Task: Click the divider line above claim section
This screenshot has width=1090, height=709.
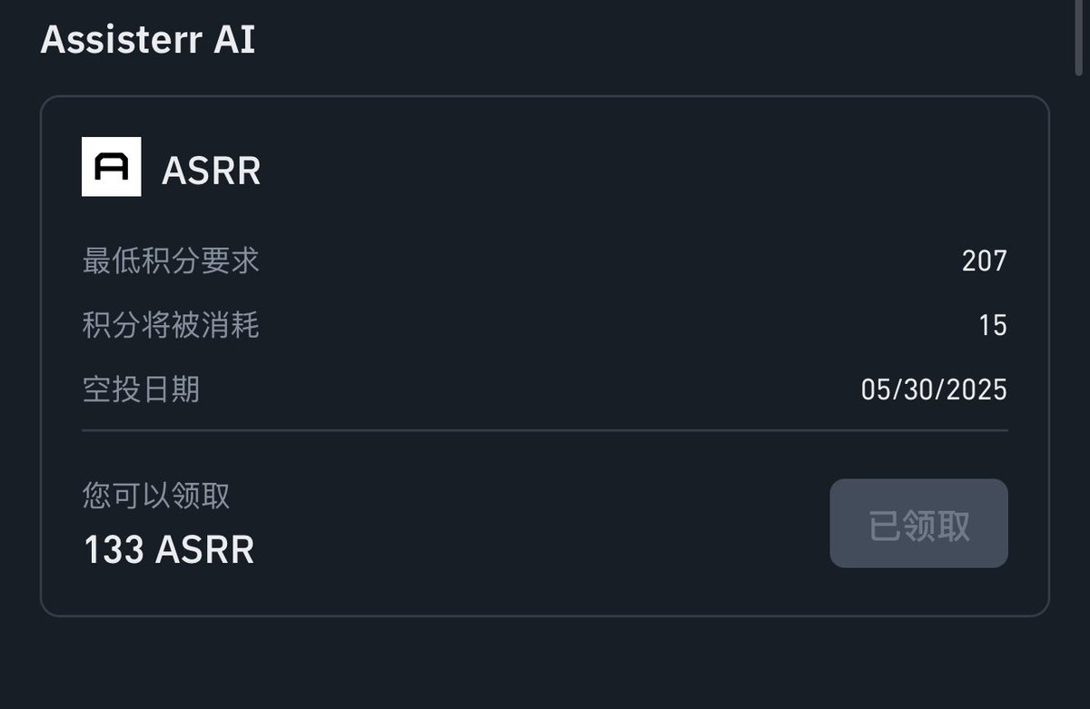Action: point(545,429)
